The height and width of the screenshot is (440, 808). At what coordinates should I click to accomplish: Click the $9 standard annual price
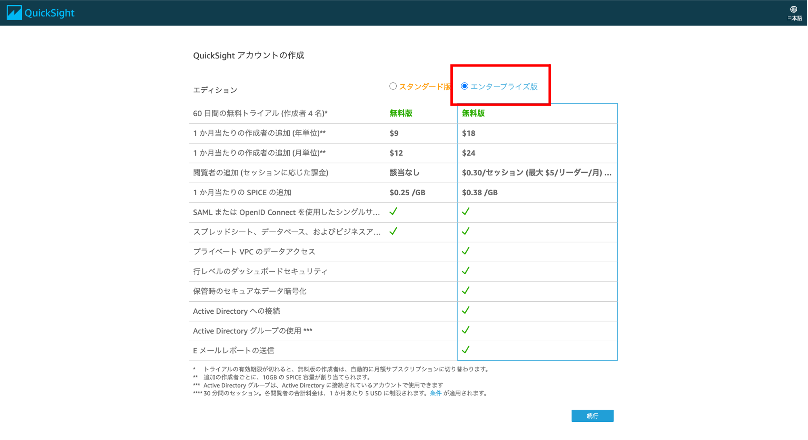(394, 133)
